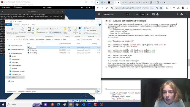Click 'provision' in the address breadcrumb
The width and height of the screenshot is (190, 107).
click(x=57, y=40)
